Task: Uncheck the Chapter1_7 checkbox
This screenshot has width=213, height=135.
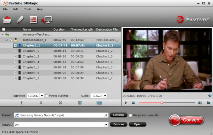Action: (x=15, y=78)
